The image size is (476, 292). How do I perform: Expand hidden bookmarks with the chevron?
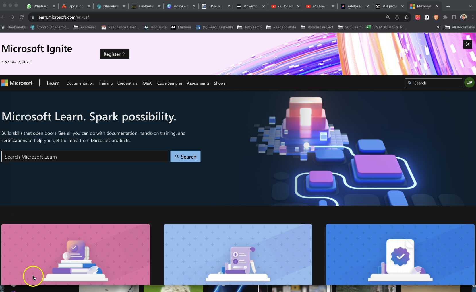tap(438, 27)
